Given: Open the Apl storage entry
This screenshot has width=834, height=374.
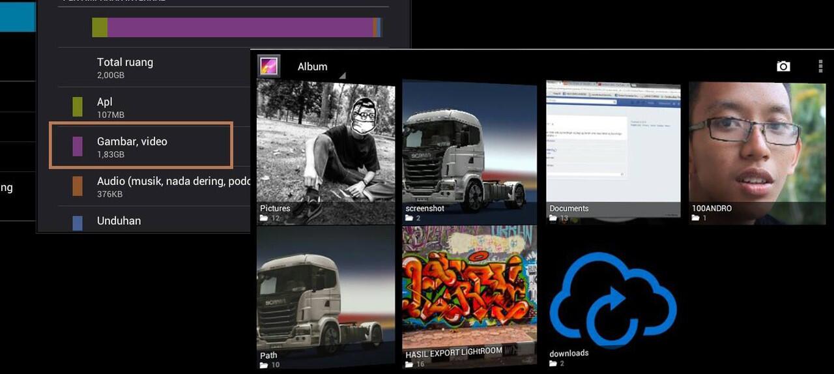Looking at the screenshot, I should click(154, 108).
